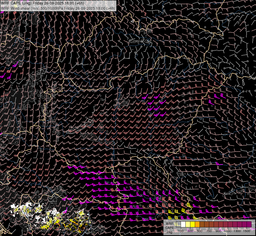The height and width of the screenshot is (236, 256).
Task: Click the '1100' legend value
Action: point(228,231)
